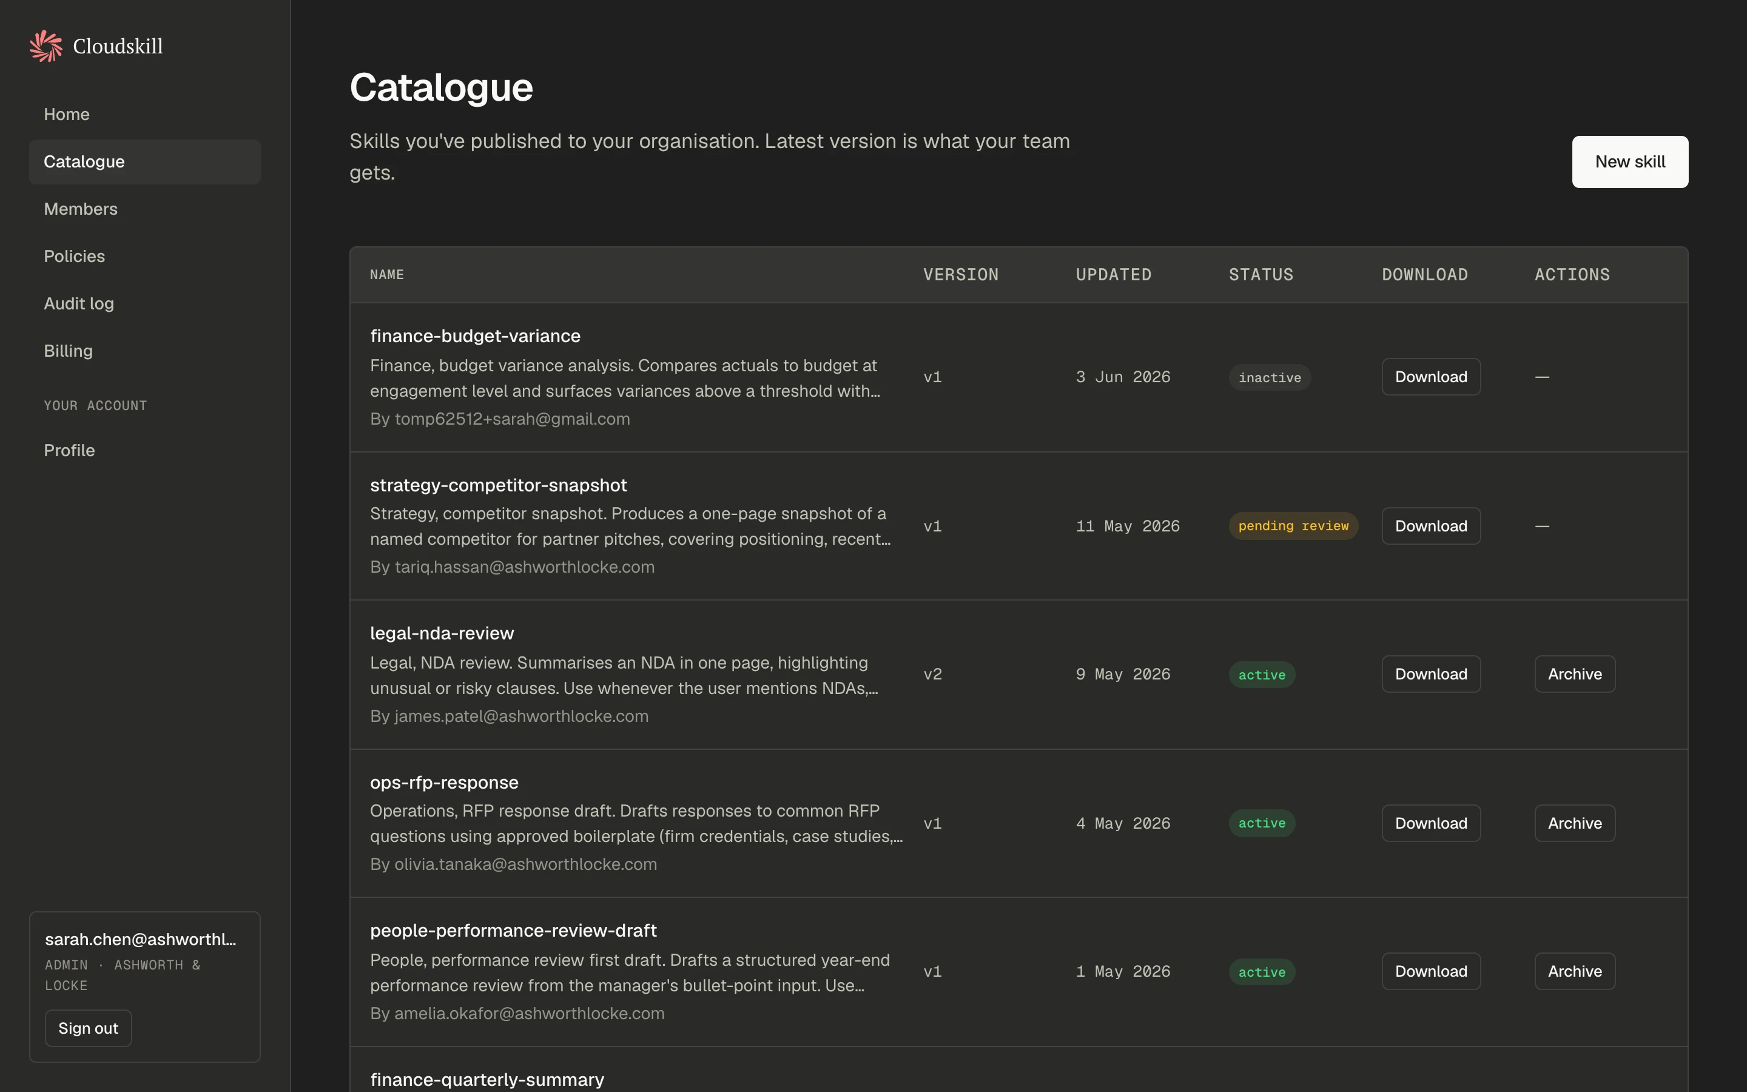Click the 9 May 2026 date cell

coord(1123,674)
